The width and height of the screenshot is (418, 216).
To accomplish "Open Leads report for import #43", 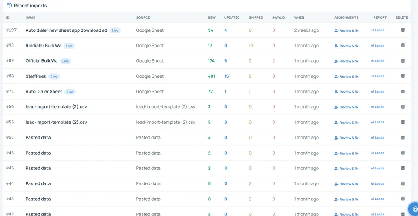I will [377, 199].
